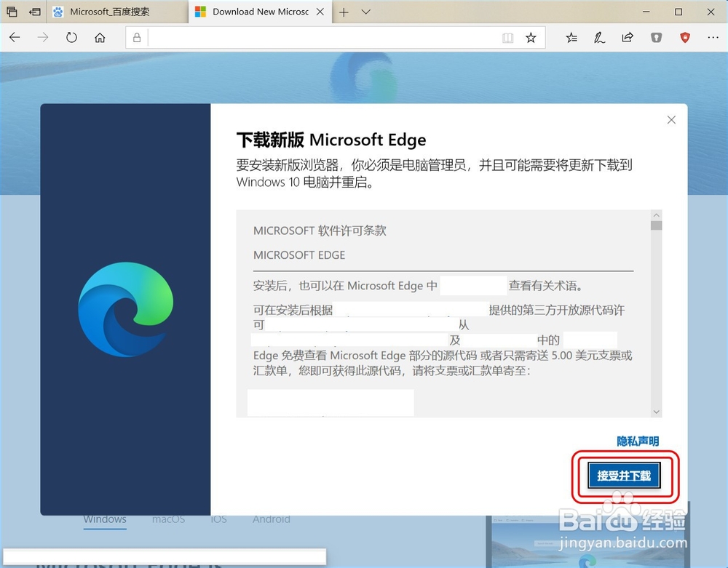Select the macOS platform tab
Viewport: 728px width, 568px height.
169,519
